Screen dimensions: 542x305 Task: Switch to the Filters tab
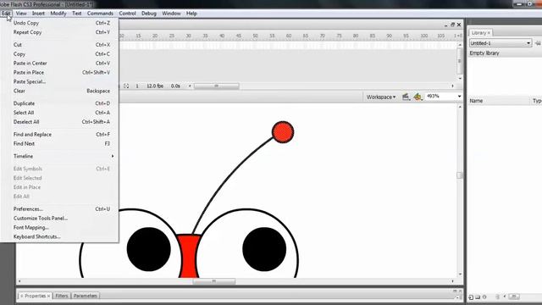tap(62, 296)
